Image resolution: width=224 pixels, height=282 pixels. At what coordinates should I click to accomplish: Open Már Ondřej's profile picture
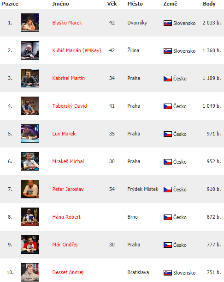pos(30,245)
